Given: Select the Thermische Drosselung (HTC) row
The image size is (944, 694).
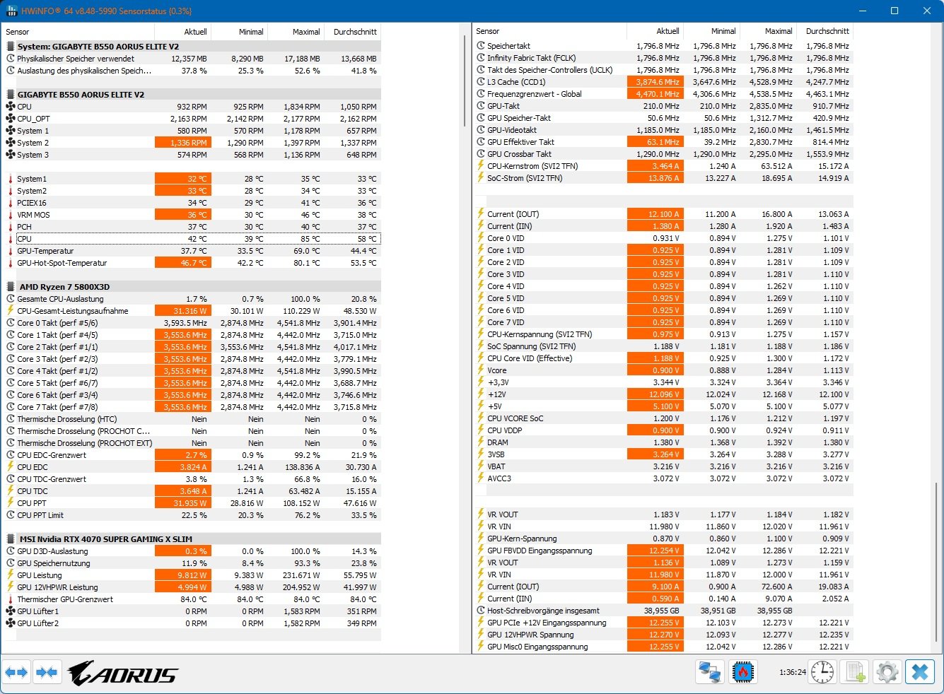Looking at the screenshot, I should click(192, 419).
